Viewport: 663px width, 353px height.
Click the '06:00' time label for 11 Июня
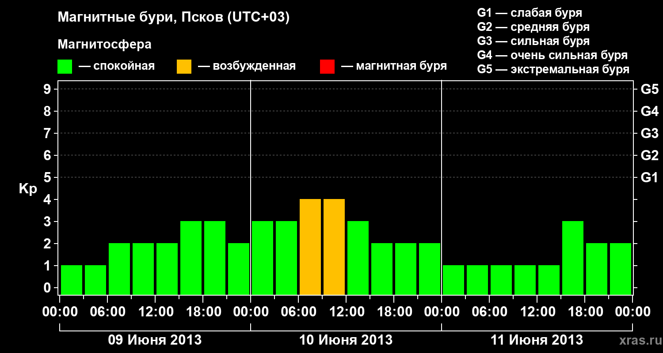(x=489, y=312)
